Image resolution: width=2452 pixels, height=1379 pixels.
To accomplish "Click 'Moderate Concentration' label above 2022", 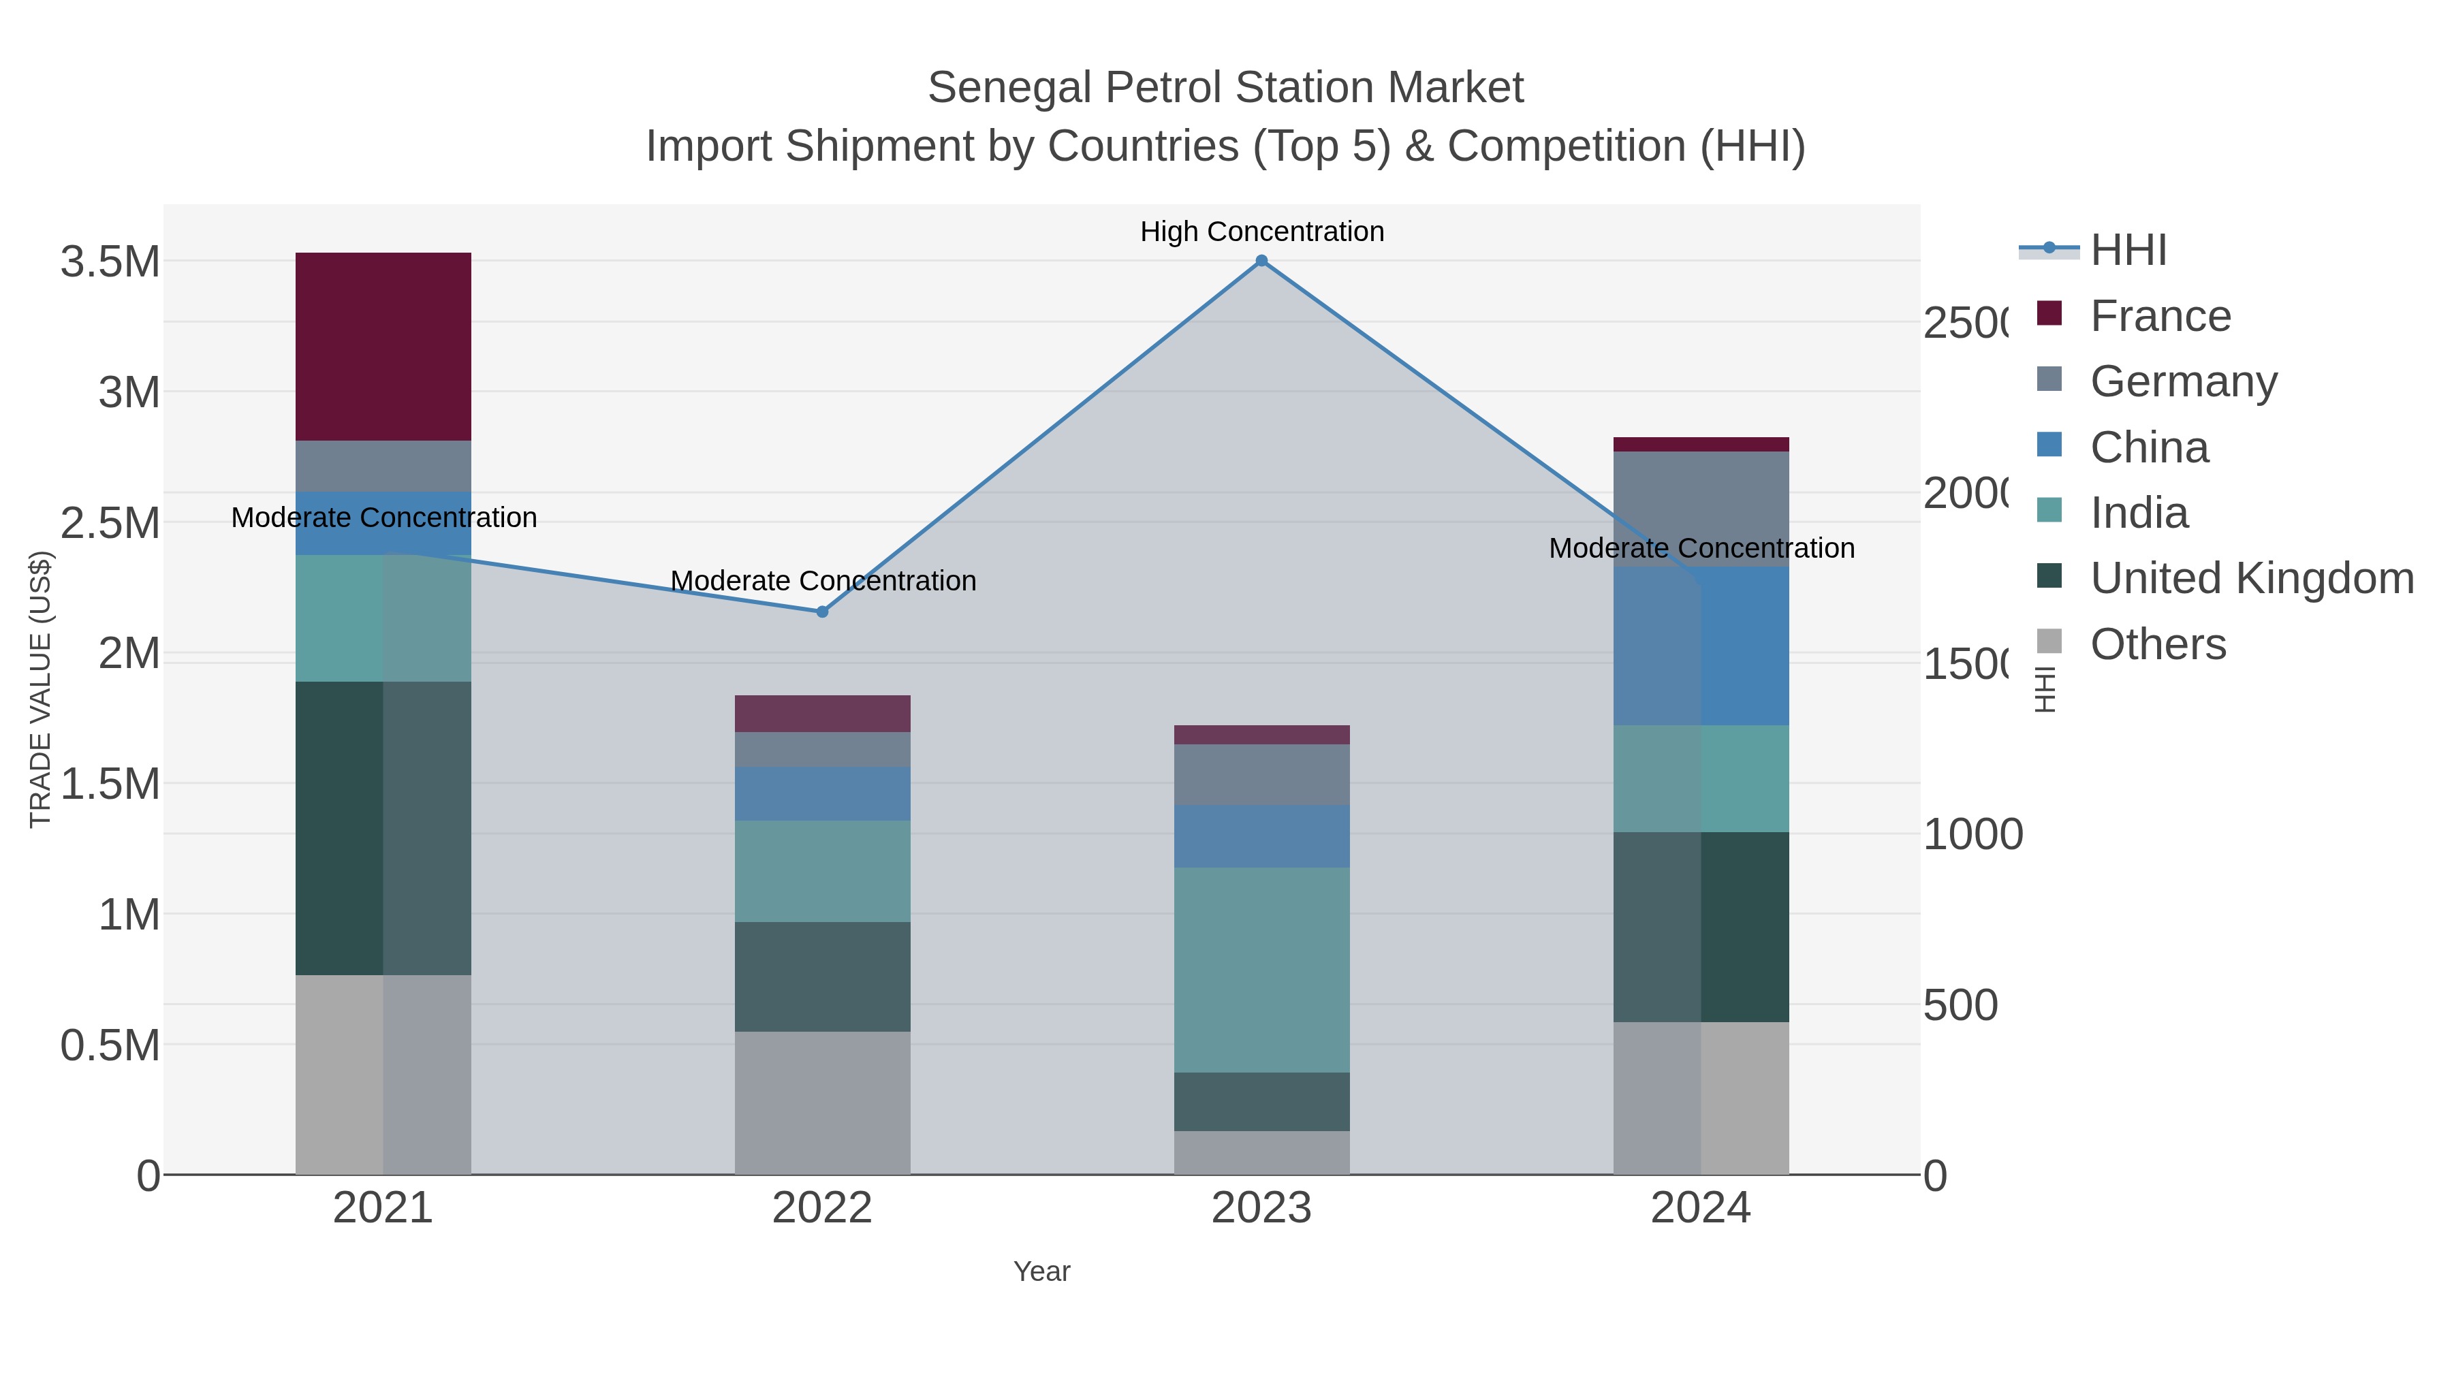I will click(823, 580).
